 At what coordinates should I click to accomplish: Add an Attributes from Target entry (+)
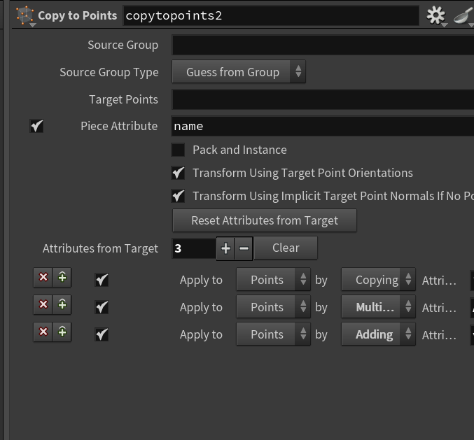[x=225, y=248]
